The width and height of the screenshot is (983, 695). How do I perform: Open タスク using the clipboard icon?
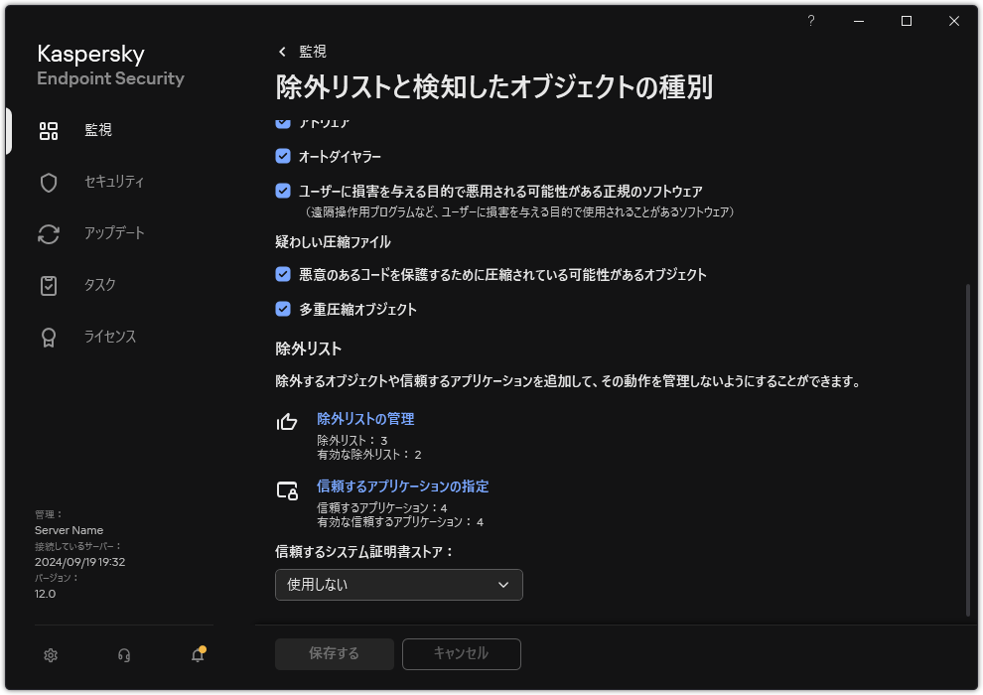[48, 285]
